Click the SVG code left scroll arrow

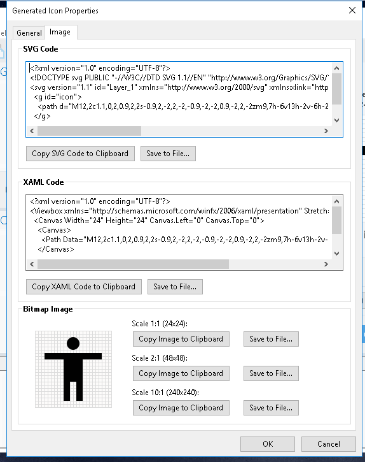(32, 131)
